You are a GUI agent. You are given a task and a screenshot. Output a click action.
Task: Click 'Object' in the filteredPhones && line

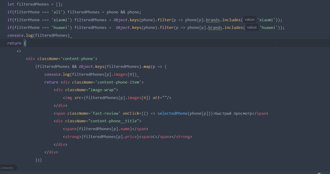(x=86, y=67)
